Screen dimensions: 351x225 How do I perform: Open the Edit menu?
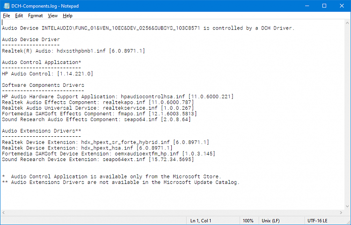(x=19, y=15)
